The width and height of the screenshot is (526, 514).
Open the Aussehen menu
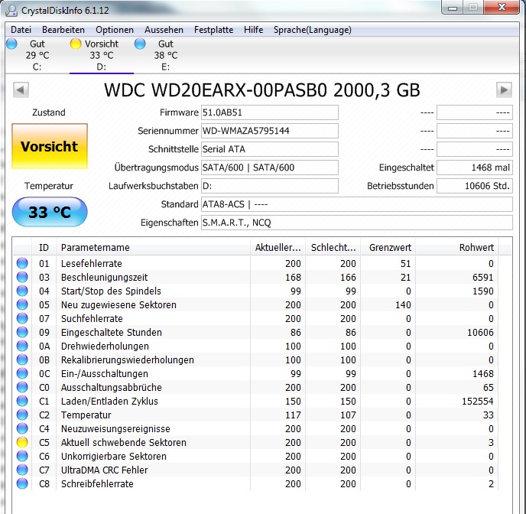point(164,30)
